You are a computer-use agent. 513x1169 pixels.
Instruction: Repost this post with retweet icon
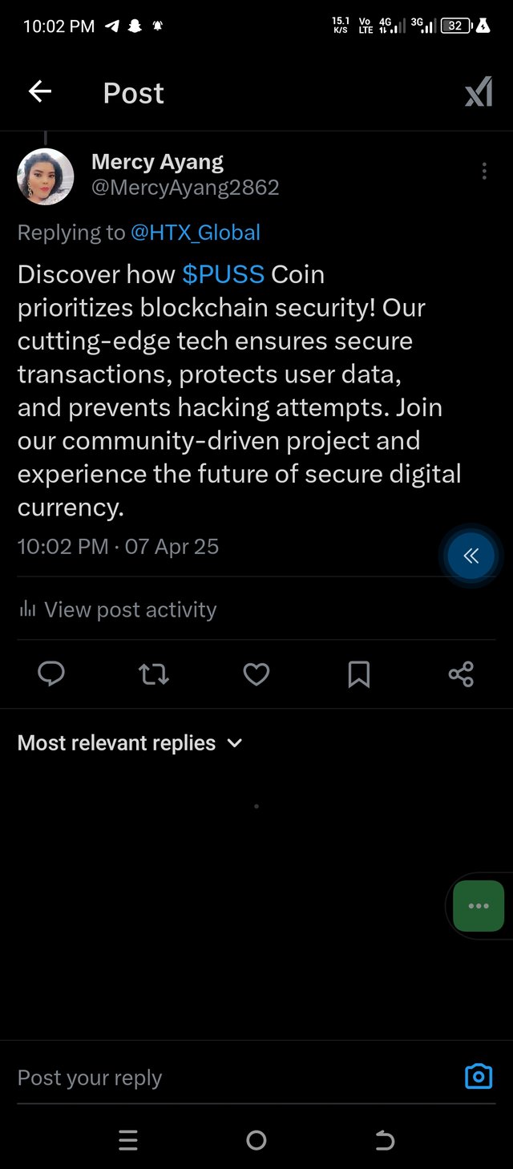[154, 674]
